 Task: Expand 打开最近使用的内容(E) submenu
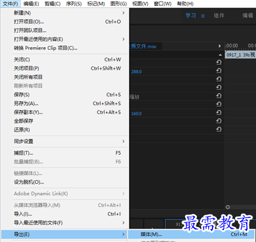coord(124,39)
